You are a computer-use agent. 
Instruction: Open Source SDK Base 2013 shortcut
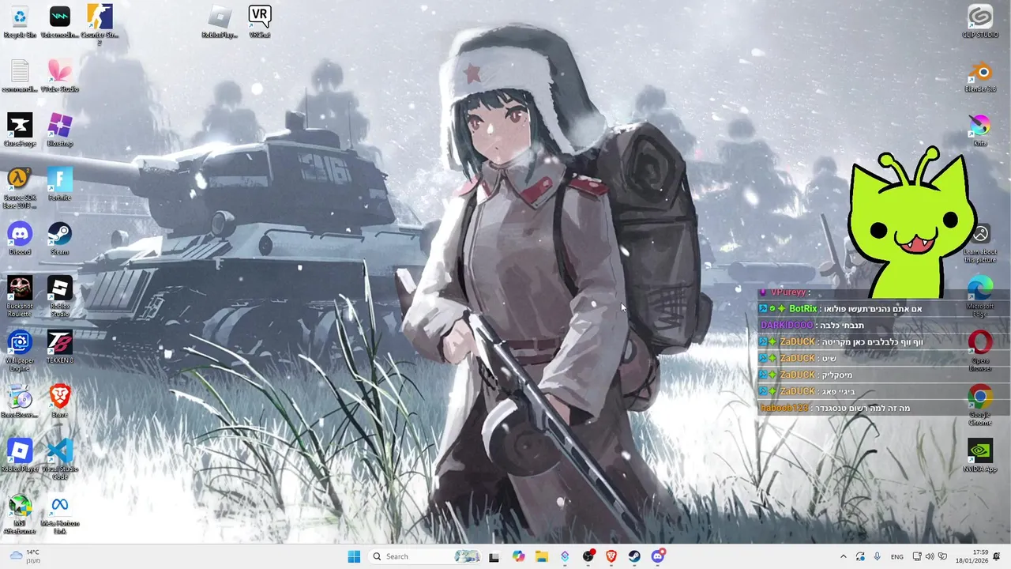[20, 188]
